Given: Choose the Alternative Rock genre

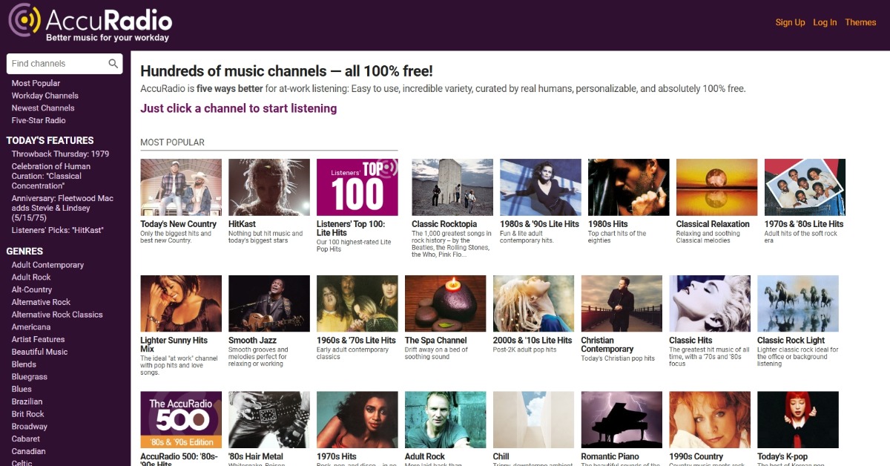Looking at the screenshot, I should (x=41, y=302).
